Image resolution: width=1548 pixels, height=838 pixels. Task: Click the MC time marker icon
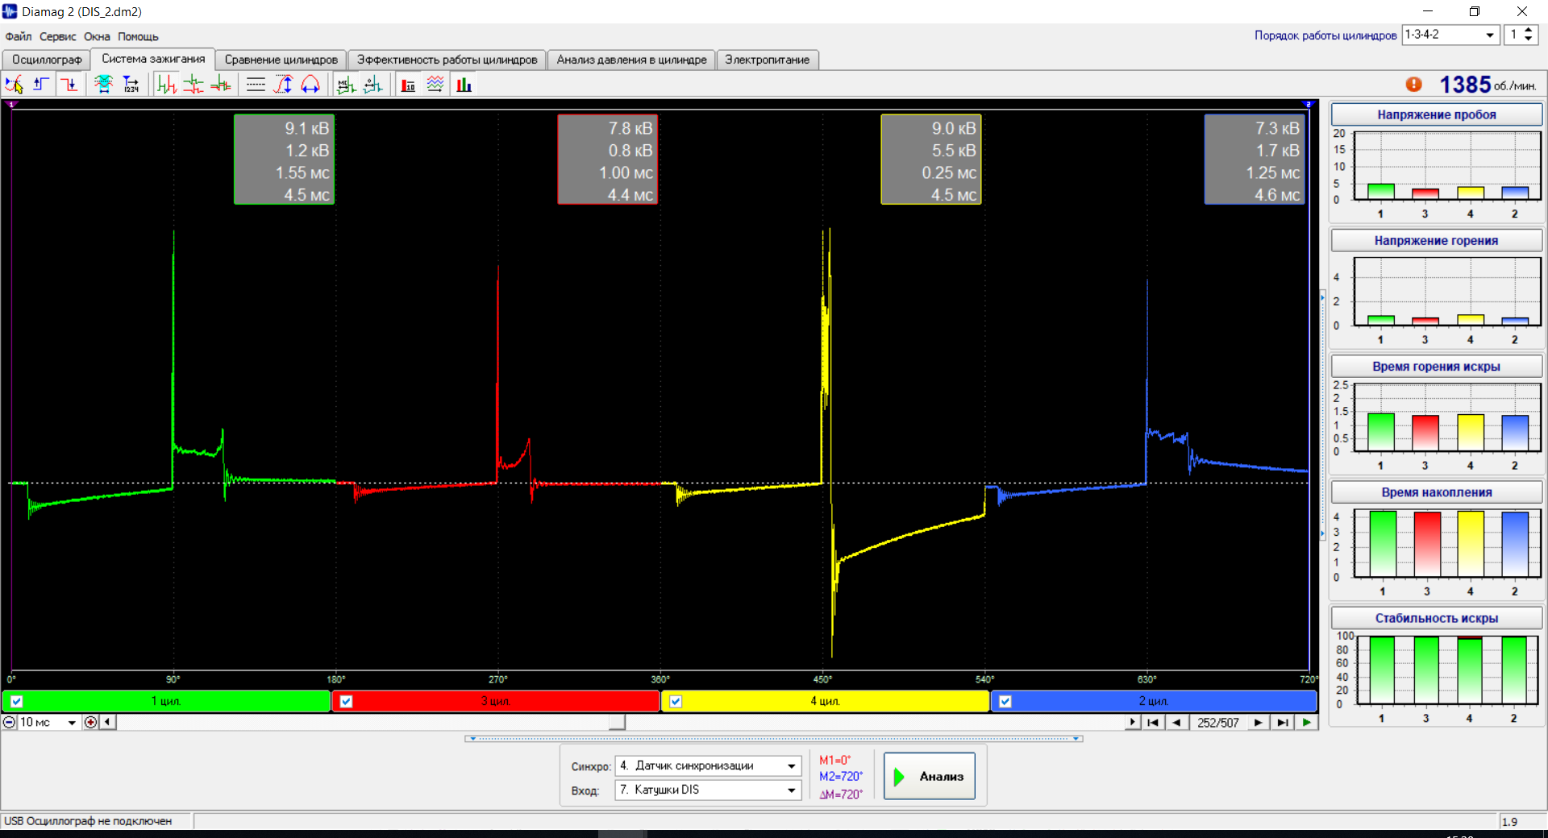(346, 85)
